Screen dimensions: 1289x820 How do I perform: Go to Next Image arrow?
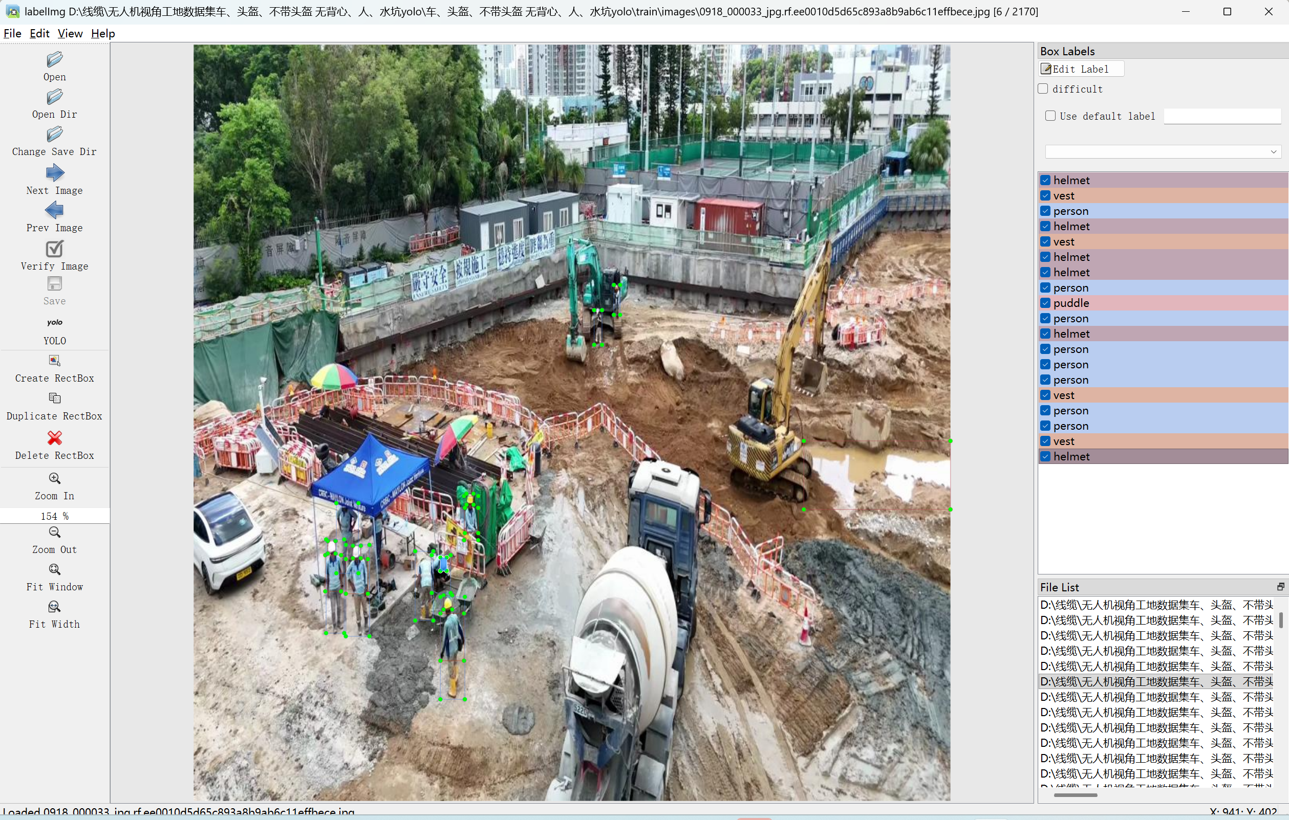55,173
